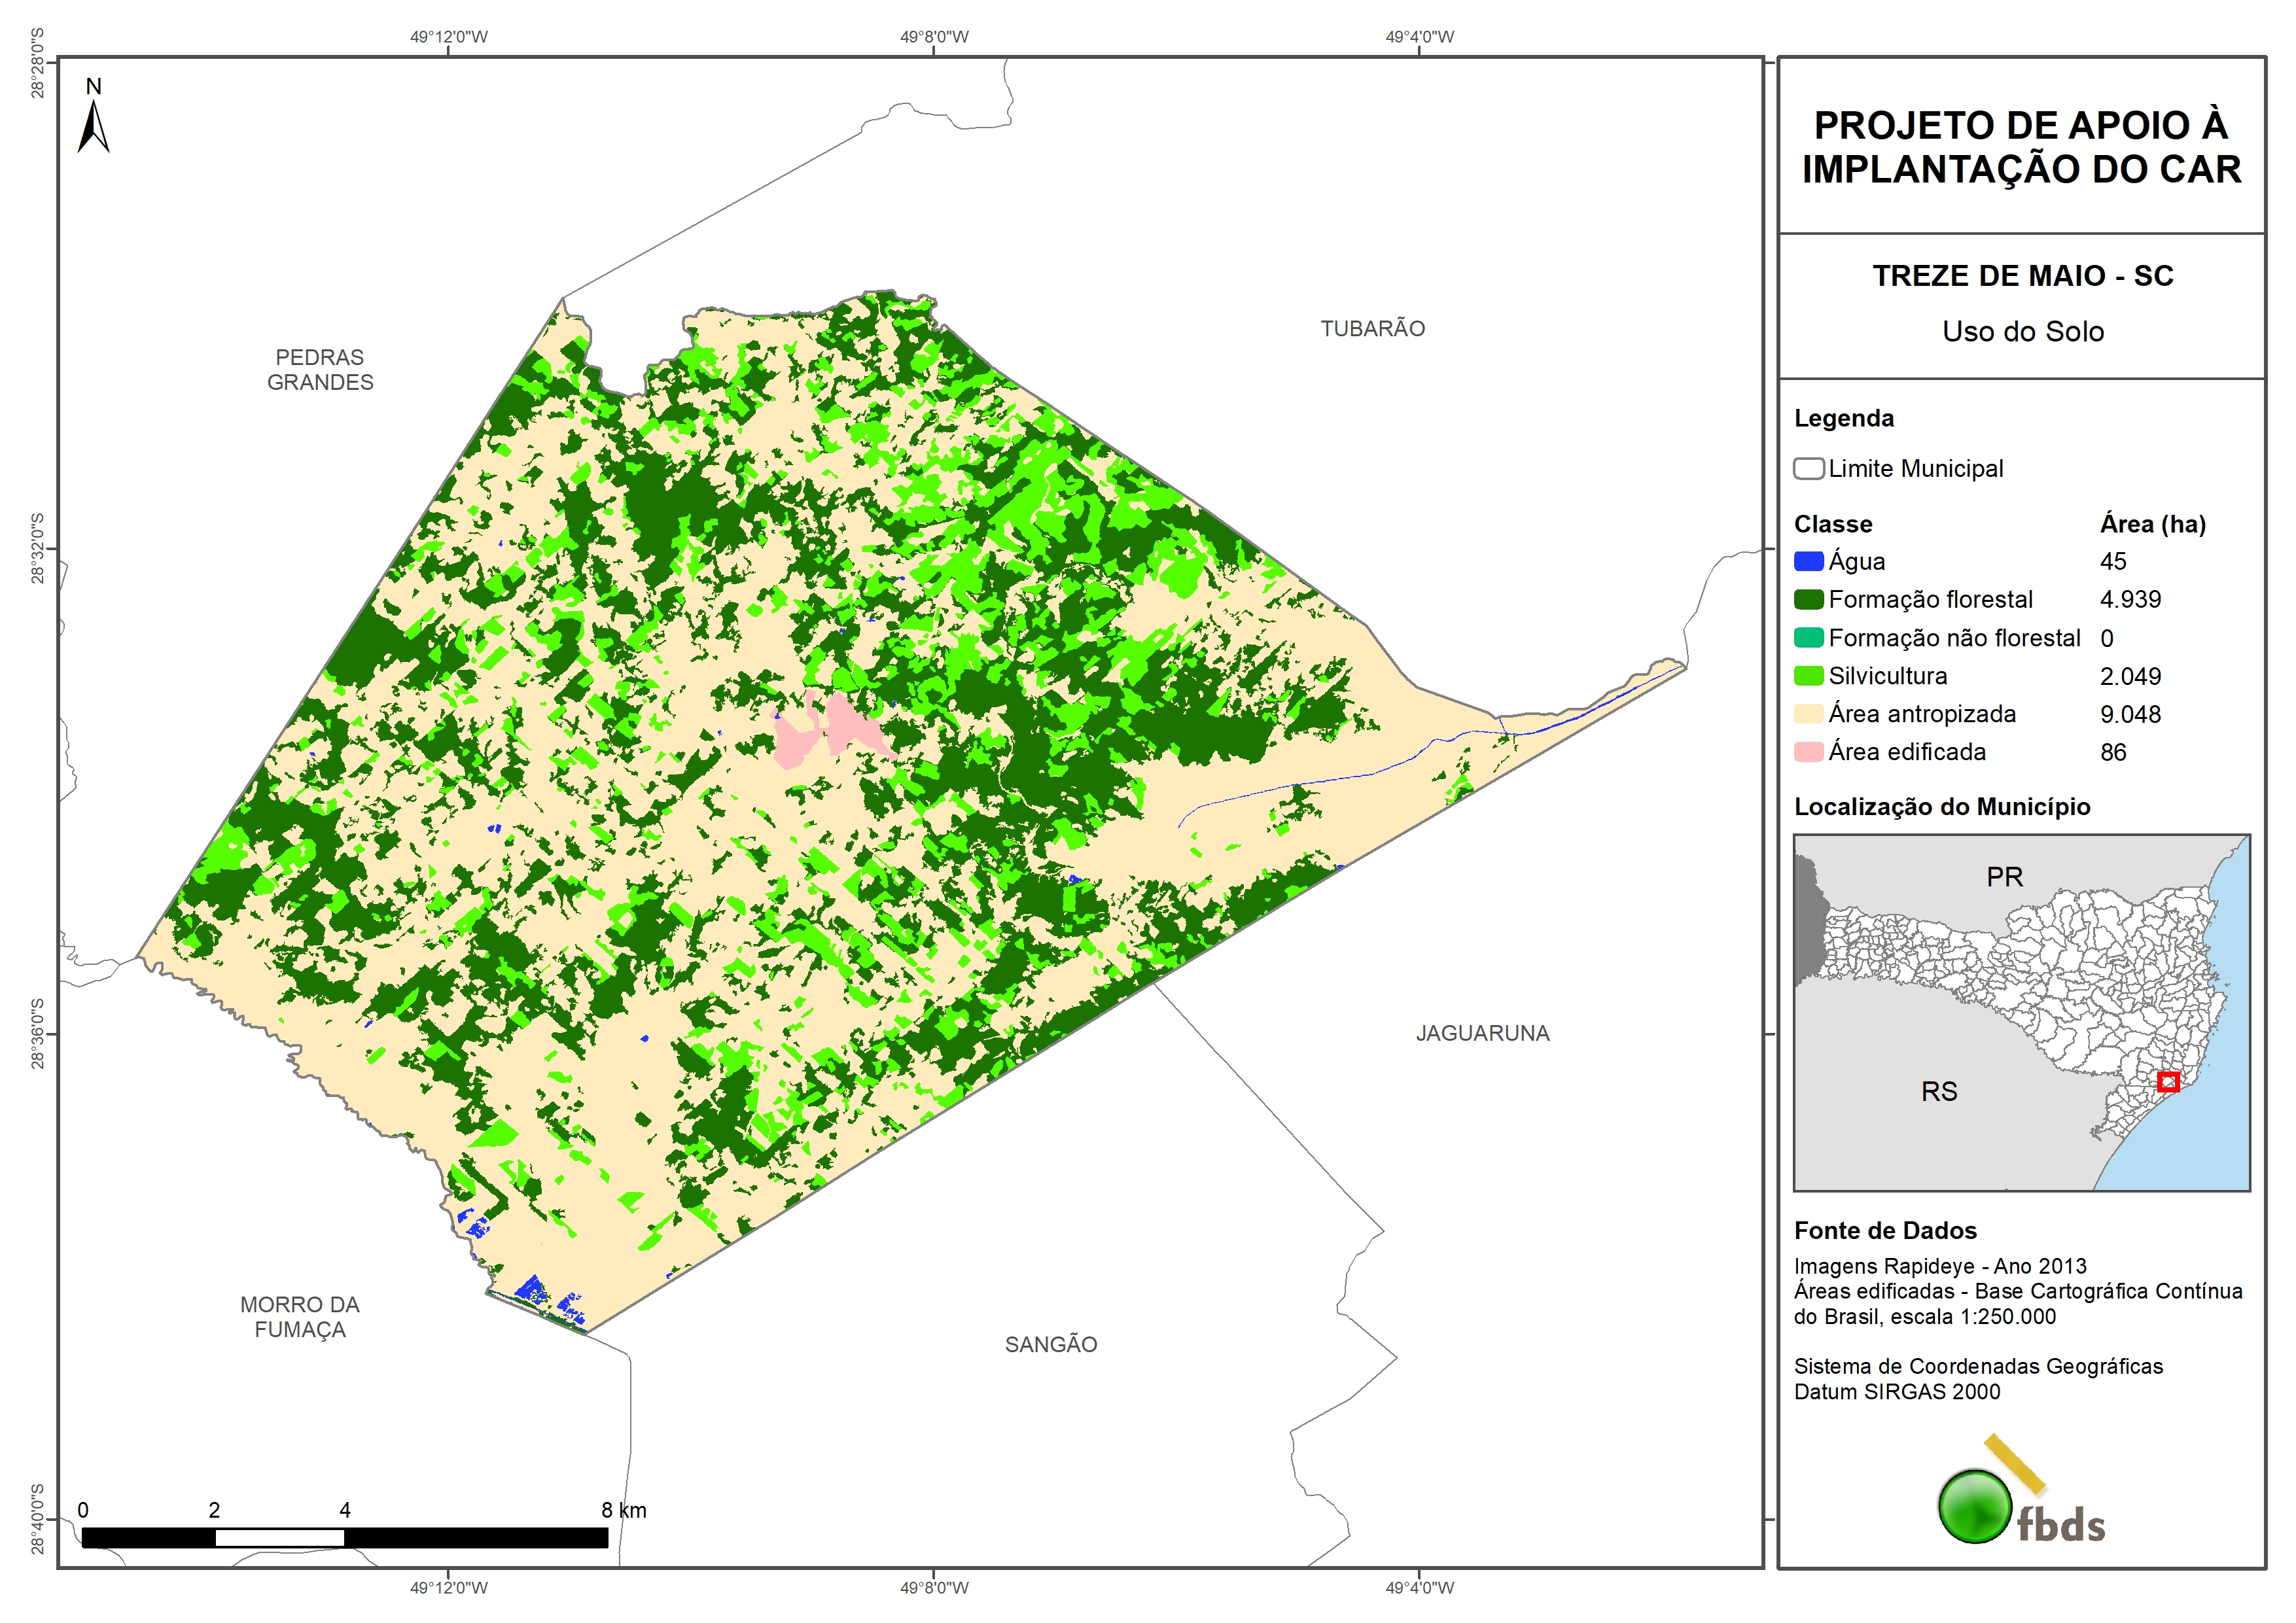This screenshot has width=2296, height=1623.
Task: Click the PEDRAS GRANDES label
Action: click(320, 369)
